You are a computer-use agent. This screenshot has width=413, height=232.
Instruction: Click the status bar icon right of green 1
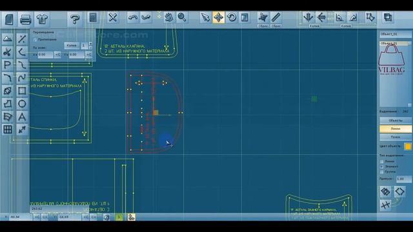click(x=132, y=217)
